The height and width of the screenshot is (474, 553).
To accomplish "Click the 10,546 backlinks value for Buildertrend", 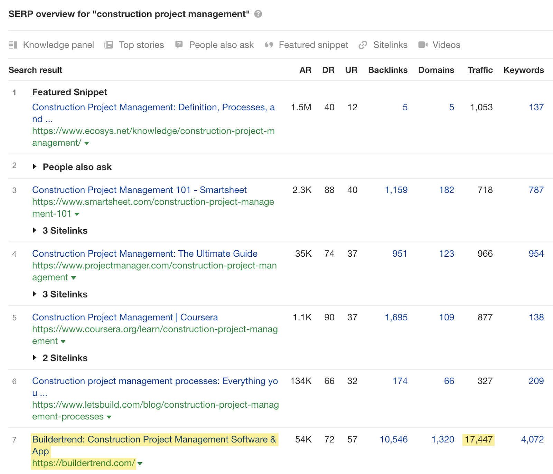I will (393, 439).
